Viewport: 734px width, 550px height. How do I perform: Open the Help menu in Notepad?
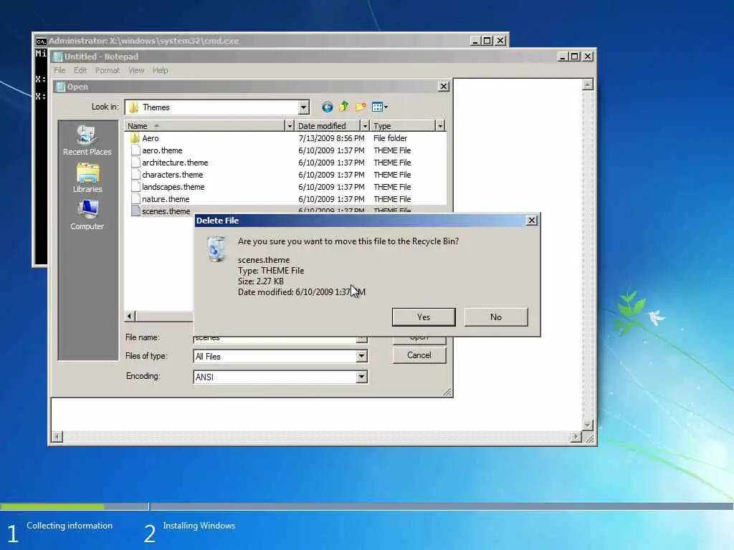coord(160,70)
